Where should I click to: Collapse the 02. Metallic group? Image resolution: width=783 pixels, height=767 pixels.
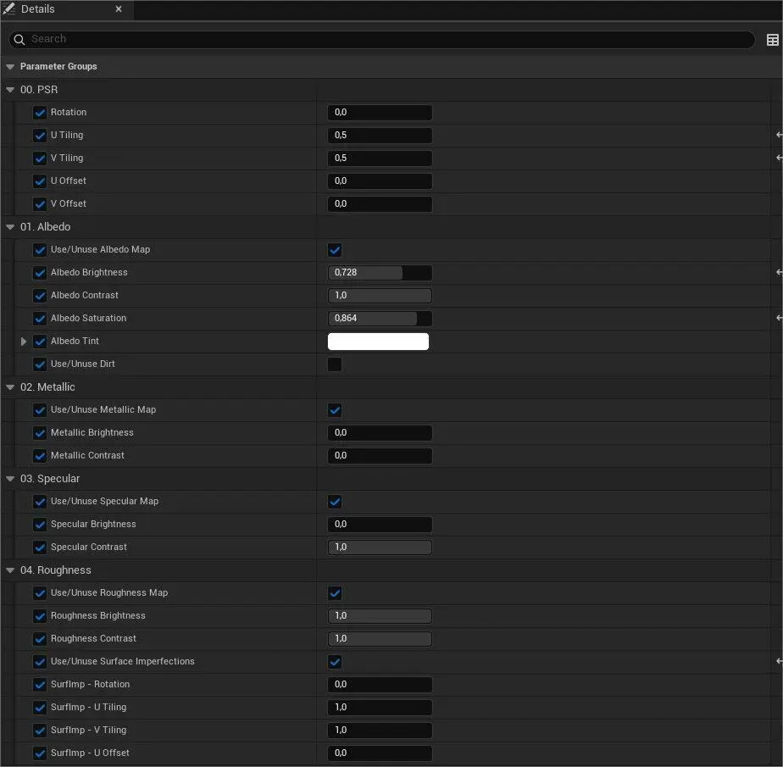click(10, 387)
